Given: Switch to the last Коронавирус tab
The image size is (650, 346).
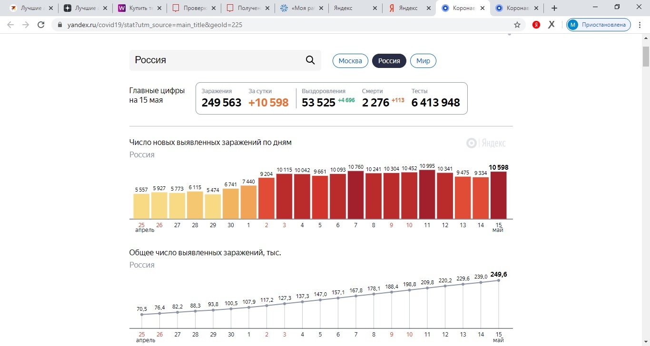Looking at the screenshot, I should tap(517, 8).
